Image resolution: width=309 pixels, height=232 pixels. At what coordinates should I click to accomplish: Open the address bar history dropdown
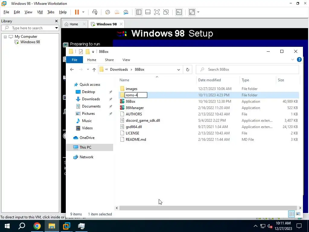click(179, 70)
